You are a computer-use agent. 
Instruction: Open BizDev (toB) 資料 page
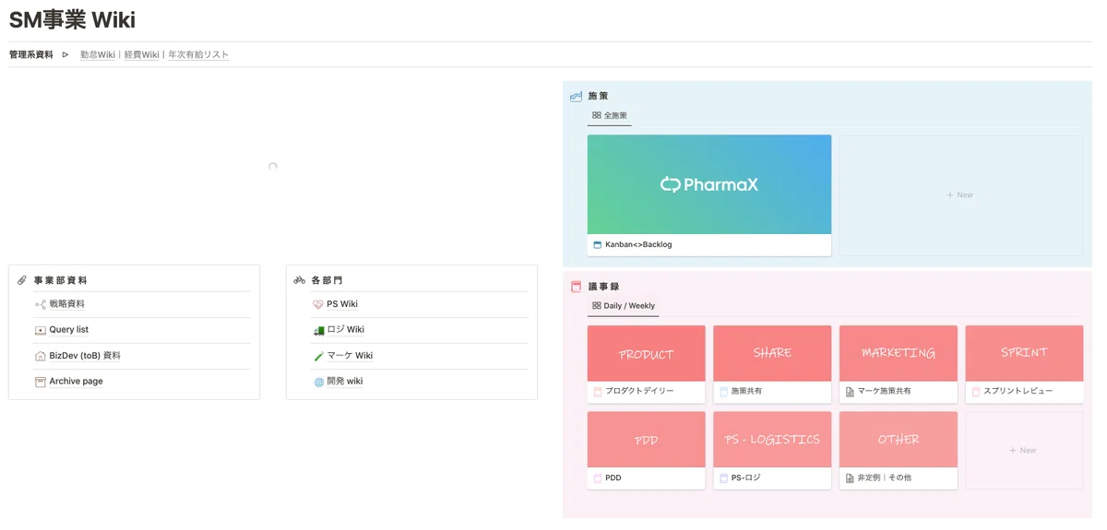tap(85, 356)
